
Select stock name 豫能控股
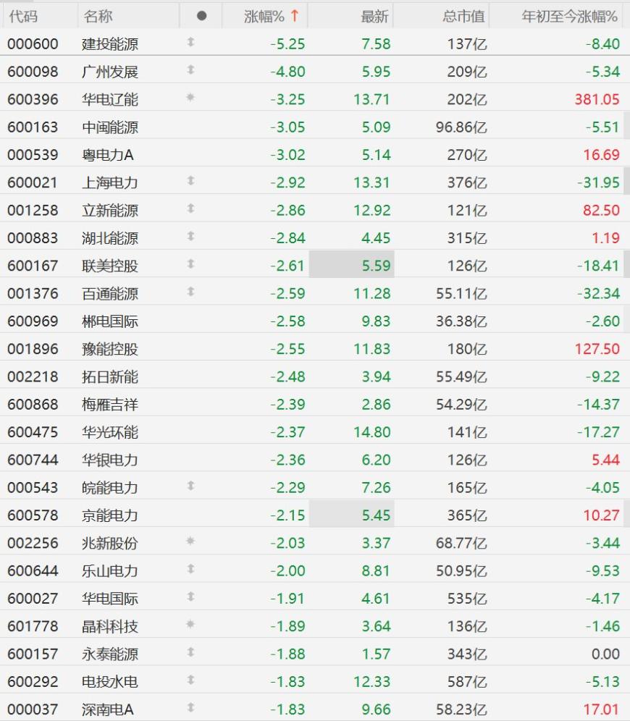pyautogui.click(x=110, y=349)
